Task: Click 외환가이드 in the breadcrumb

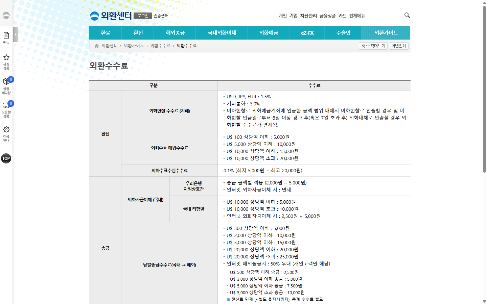Action: tap(134, 46)
